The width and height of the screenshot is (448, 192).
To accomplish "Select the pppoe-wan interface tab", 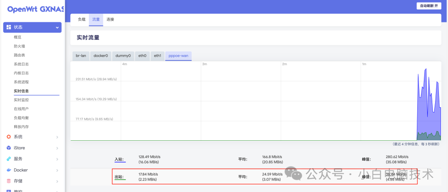I will [x=178, y=56].
